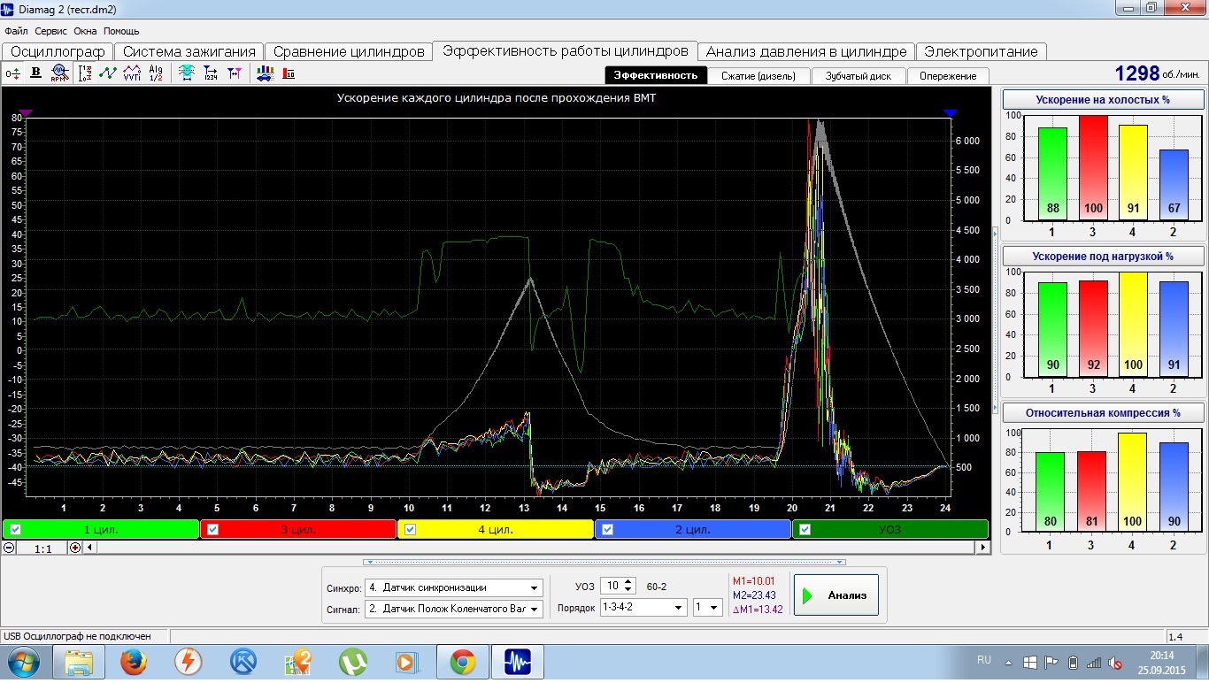The height and width of the screenshot is (683, 1209).
Task: Uncheck the УОЗ trace checkbox
Action: (805, 529)
